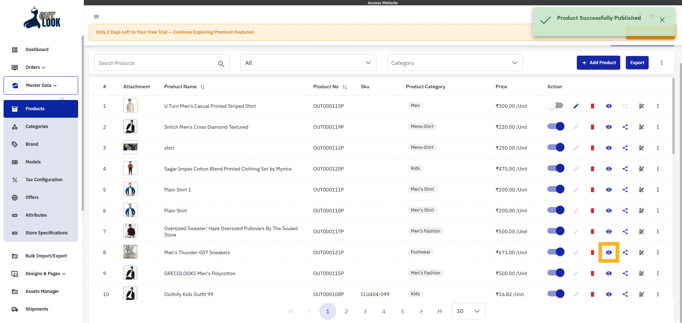The height and width of the screenshot is (323, 682).
Task: Disable the toggle for Clothify Kids Outfit 99
Action: 555,294
